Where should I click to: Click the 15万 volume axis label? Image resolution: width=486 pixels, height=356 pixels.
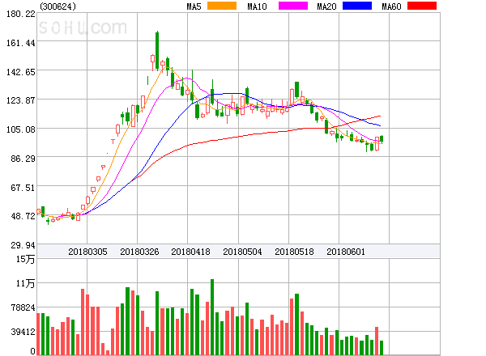tap(25, 259)
